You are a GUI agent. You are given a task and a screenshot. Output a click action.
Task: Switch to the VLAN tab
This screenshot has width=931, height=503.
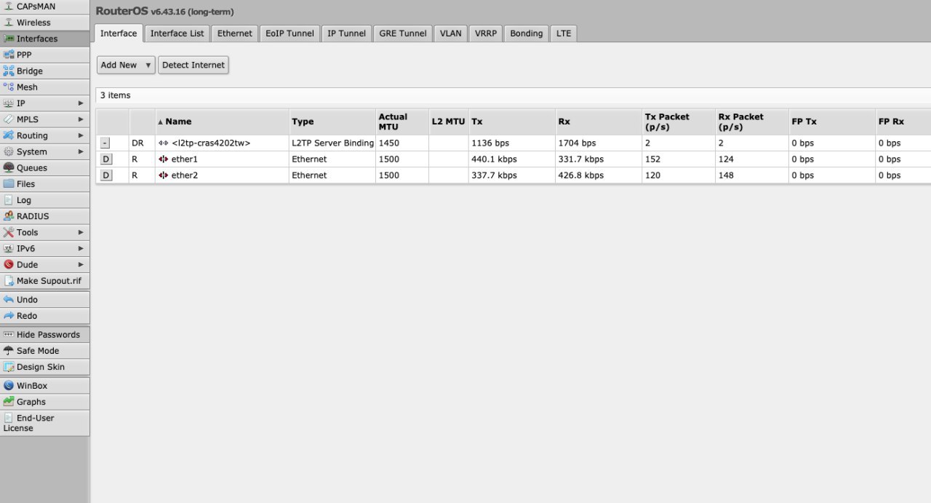point(451,33)
